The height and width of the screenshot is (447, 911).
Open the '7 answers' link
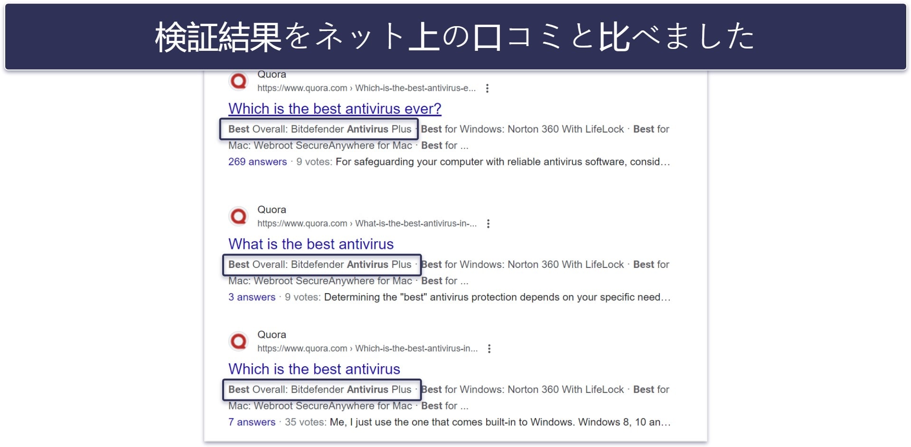pyautogui.click(x=252, y=422)
